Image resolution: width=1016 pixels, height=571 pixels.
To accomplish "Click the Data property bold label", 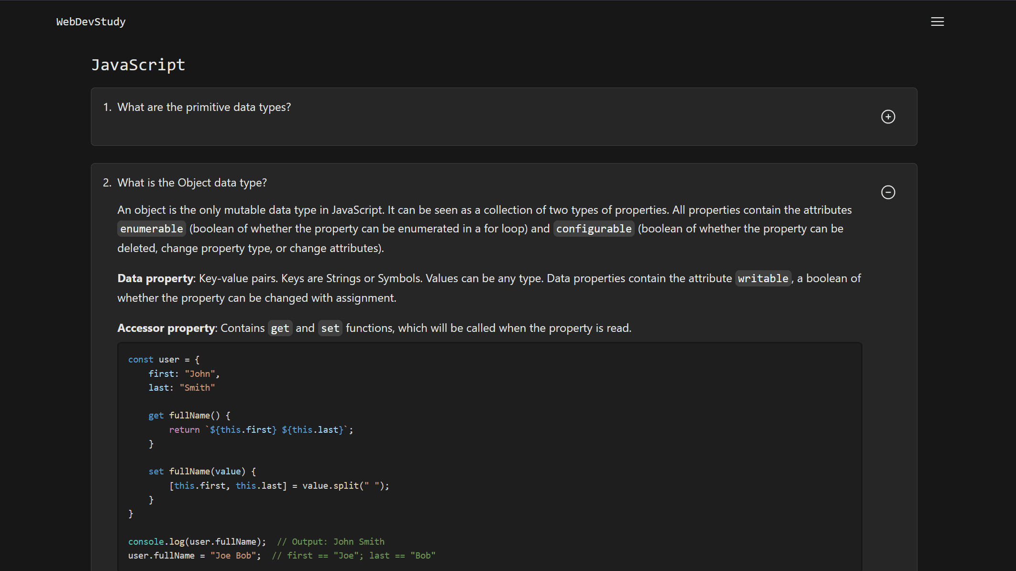I will click(x=155, y=278).
